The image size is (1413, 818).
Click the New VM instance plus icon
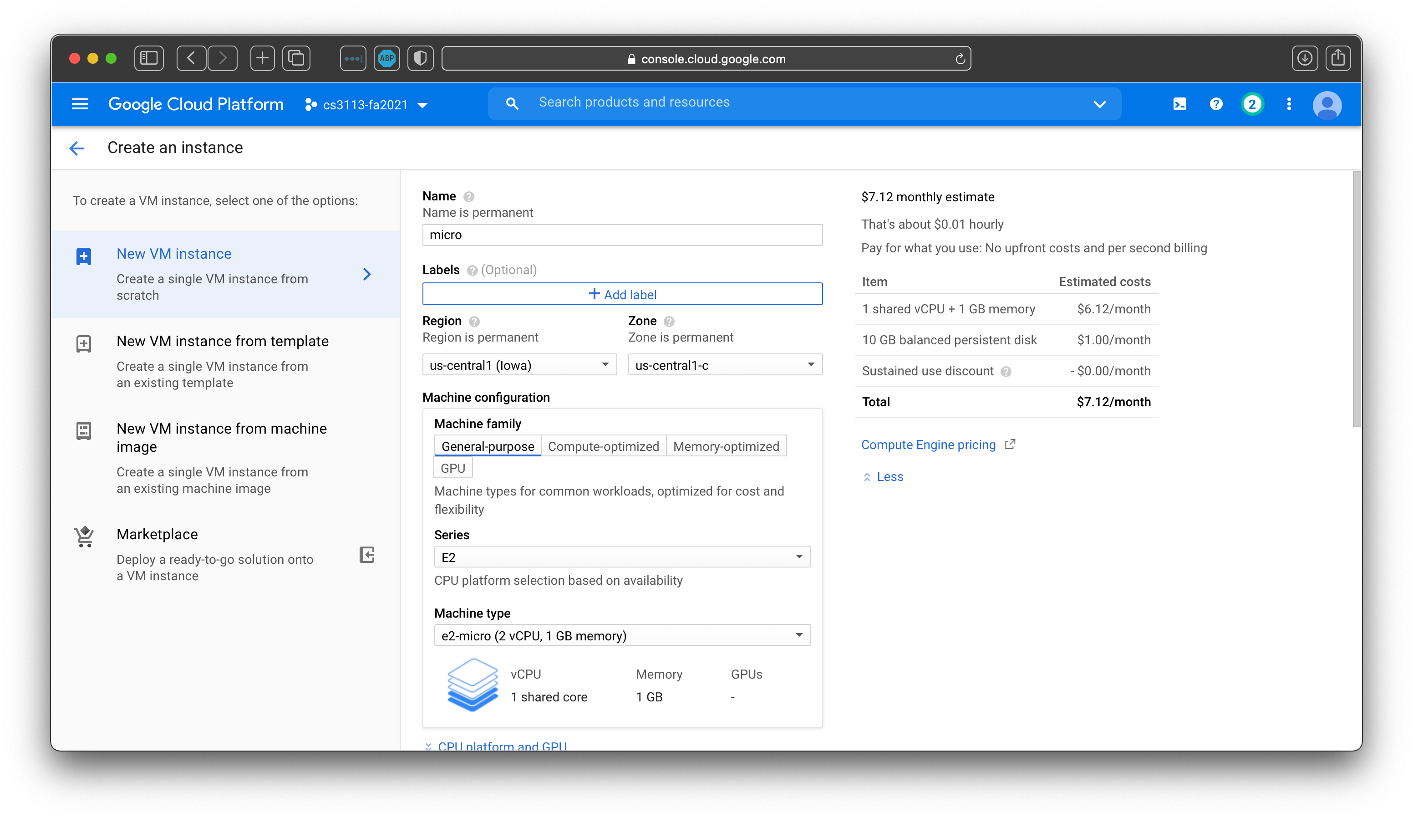(x=84, y=256)
